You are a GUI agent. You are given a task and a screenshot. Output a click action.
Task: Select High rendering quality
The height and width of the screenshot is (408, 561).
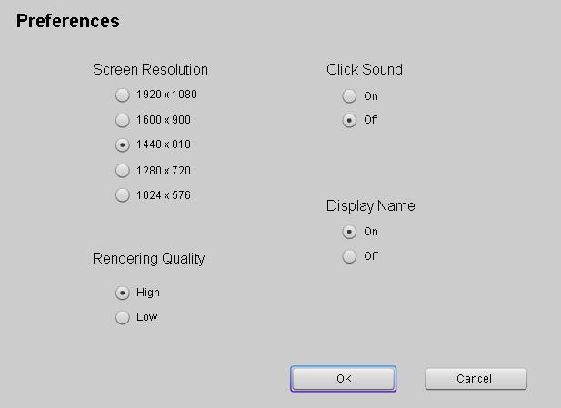point(123,293)
